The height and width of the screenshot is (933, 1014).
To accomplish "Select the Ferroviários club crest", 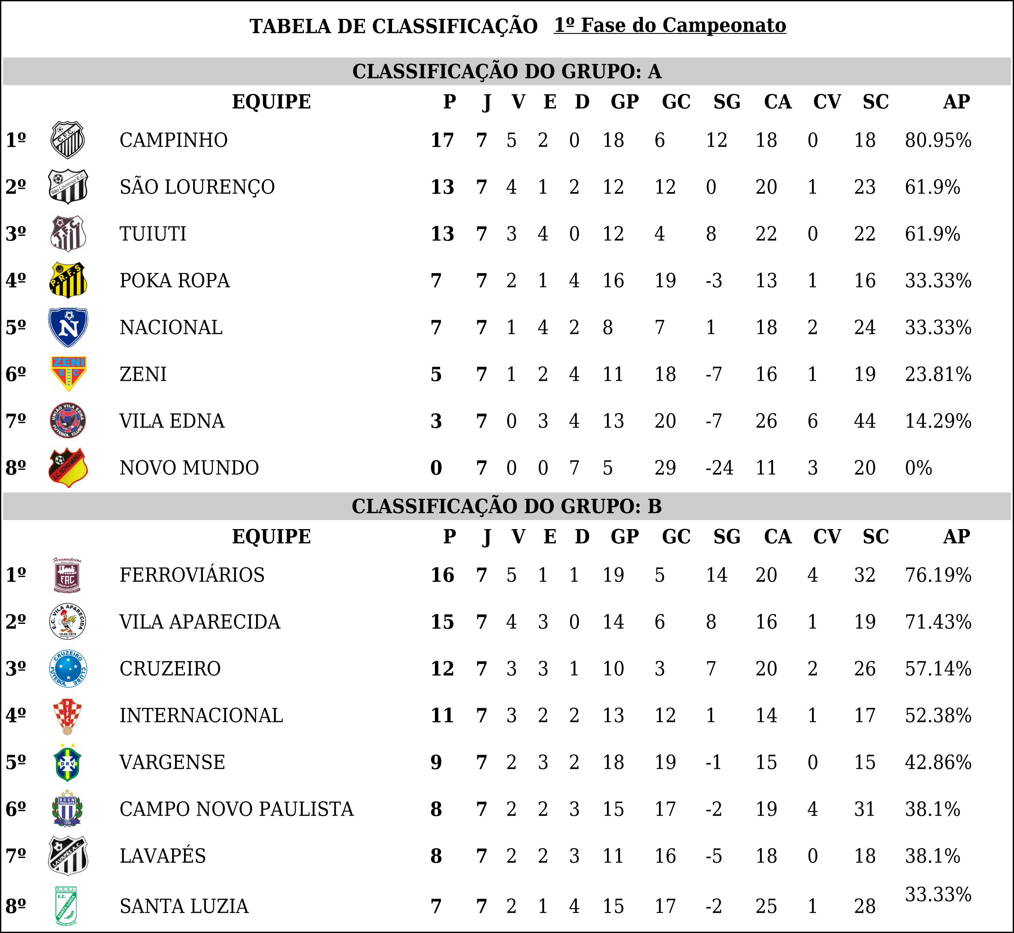I will click(67, 575).
